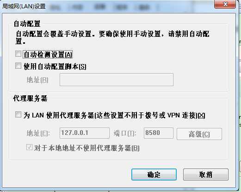241x192 pixels.
Task: Dismiss dialog with the 取消 button
Action: click(x=206, y=175)
